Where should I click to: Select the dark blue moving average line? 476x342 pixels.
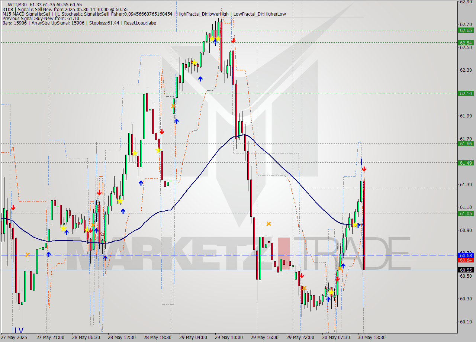(x=244, y=136)
